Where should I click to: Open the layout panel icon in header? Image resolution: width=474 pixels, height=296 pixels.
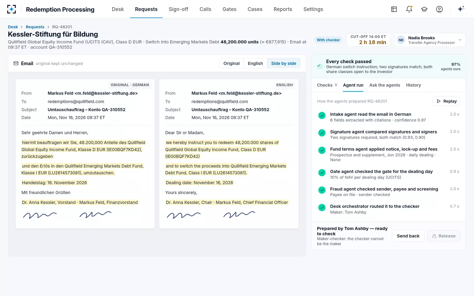click(394, 9)
